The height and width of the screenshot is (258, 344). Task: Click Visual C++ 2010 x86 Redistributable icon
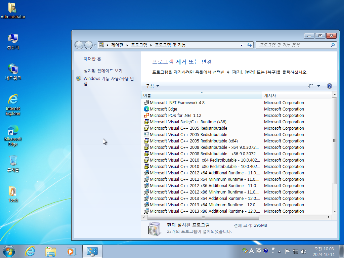tap(146, 167)
